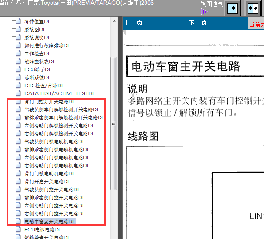
Task: Click the collapse-inward view control icon
Action: click(x=253, y=8)
